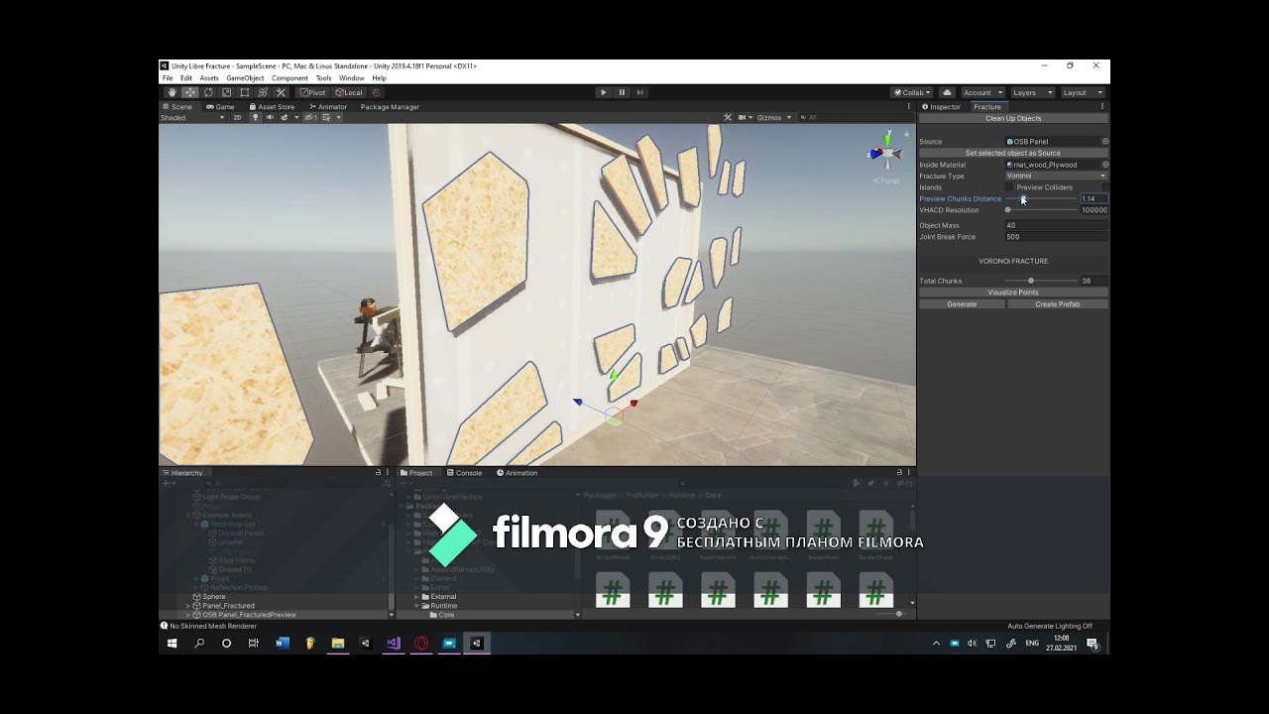Open custom editor tools icon
This screenshot has width=1269, height=714.
[281, 92]
